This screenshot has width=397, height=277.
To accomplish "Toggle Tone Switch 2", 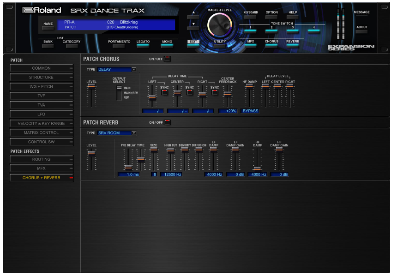I will point(271,31).
